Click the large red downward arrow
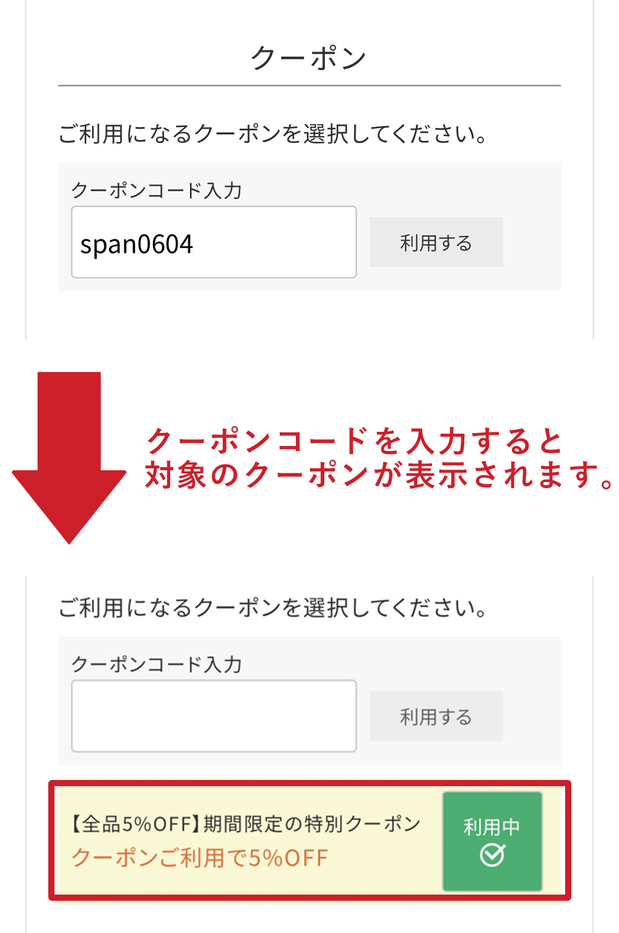Viewport: 619px width, 933px height. point(69,458)
